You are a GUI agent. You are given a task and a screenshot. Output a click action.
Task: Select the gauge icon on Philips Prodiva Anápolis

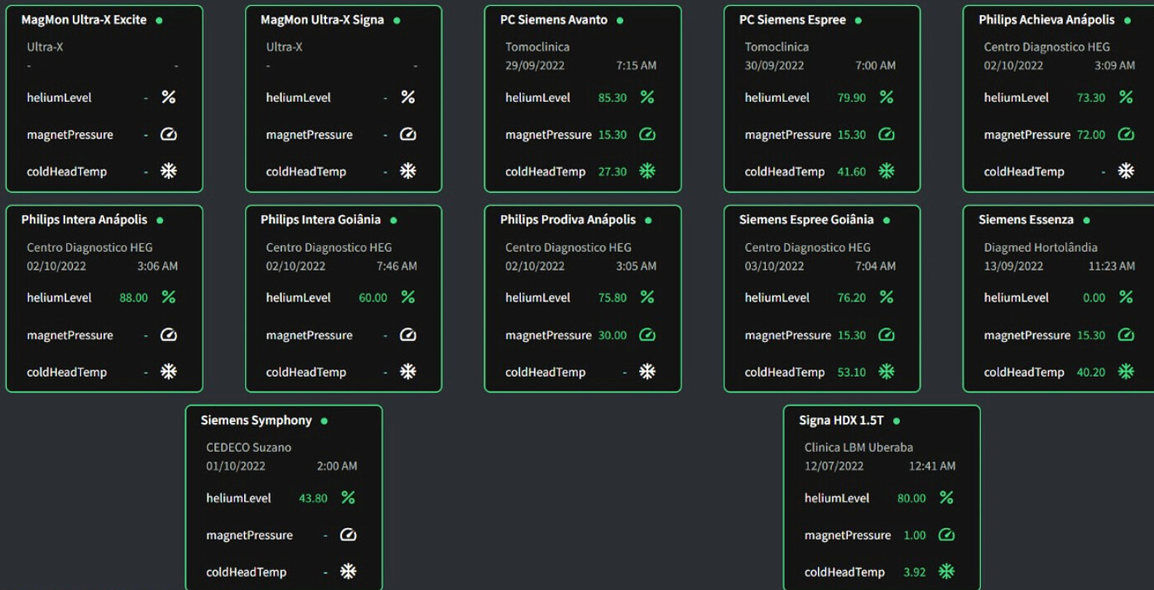pos(647,335)
